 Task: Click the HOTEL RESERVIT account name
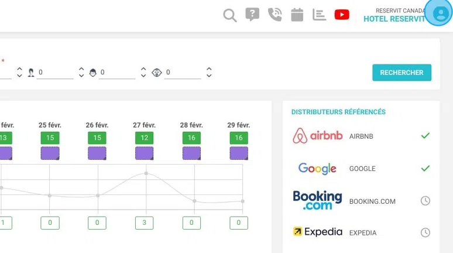click(x=394, y=19)
